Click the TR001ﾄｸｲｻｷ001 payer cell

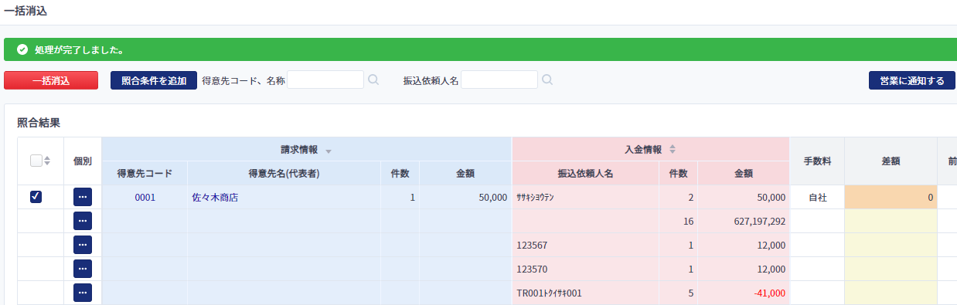point(585,293)
